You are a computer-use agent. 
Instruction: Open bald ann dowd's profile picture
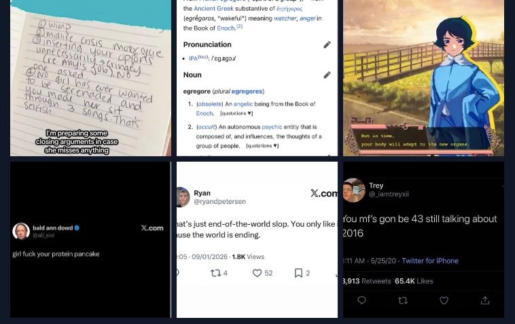click(21, 231)
